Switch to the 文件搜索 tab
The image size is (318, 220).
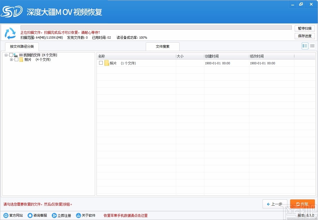pos(162,46)
